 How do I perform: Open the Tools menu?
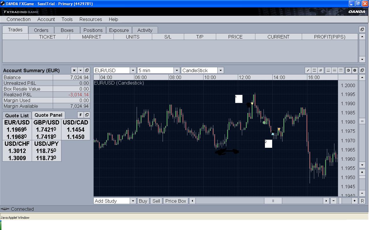[67, 19]
